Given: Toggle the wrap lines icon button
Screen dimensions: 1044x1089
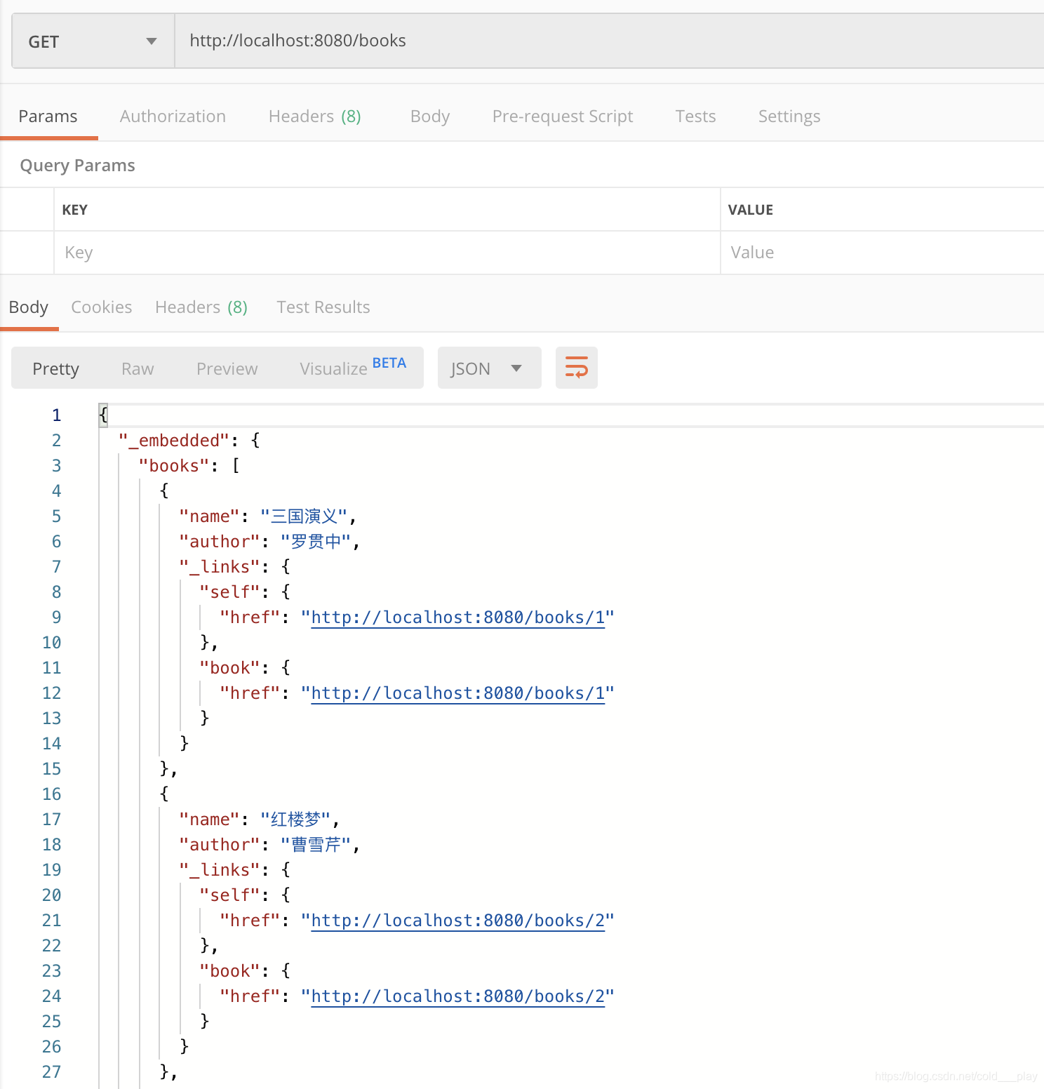Looking at the screenshot, I should tap(576, 368).
